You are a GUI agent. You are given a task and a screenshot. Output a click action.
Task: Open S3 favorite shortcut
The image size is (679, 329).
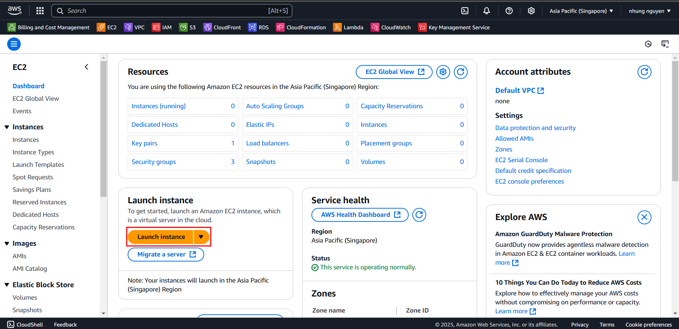[x=187, y=28]
